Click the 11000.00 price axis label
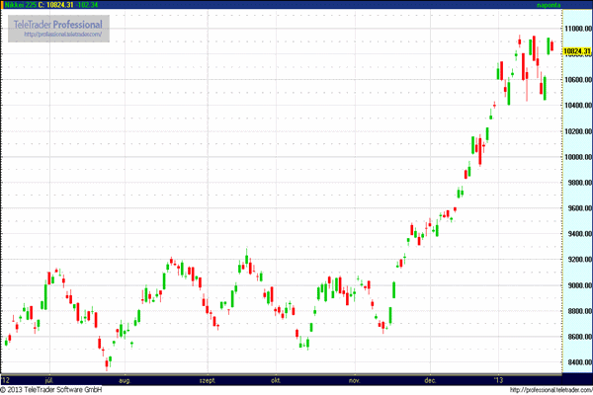Screen dimensions: 593x395 coord(575,29)
